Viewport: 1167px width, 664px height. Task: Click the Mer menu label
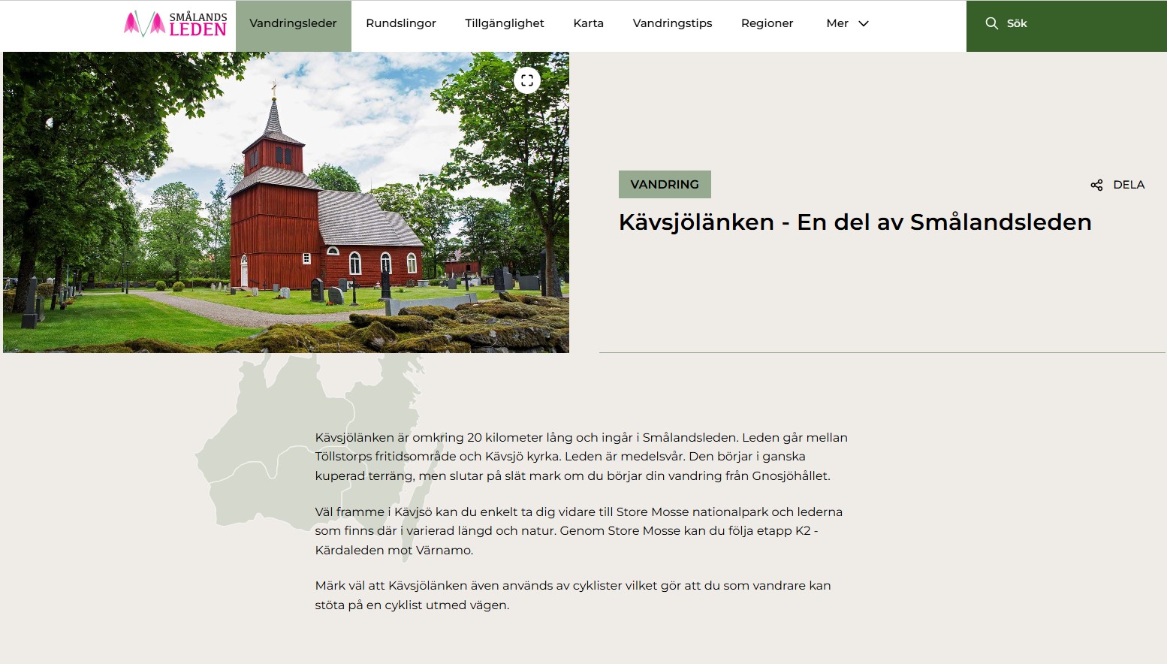click(837, 23)
